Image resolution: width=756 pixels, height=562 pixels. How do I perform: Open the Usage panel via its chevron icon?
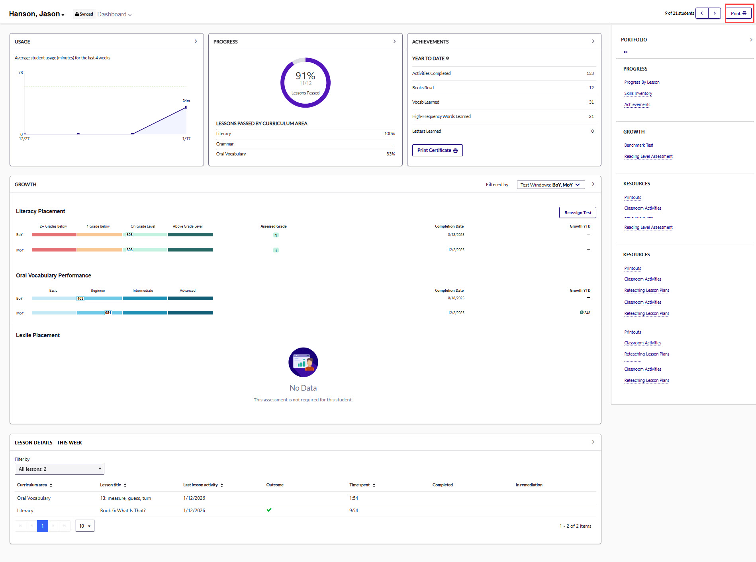point(196,41)
